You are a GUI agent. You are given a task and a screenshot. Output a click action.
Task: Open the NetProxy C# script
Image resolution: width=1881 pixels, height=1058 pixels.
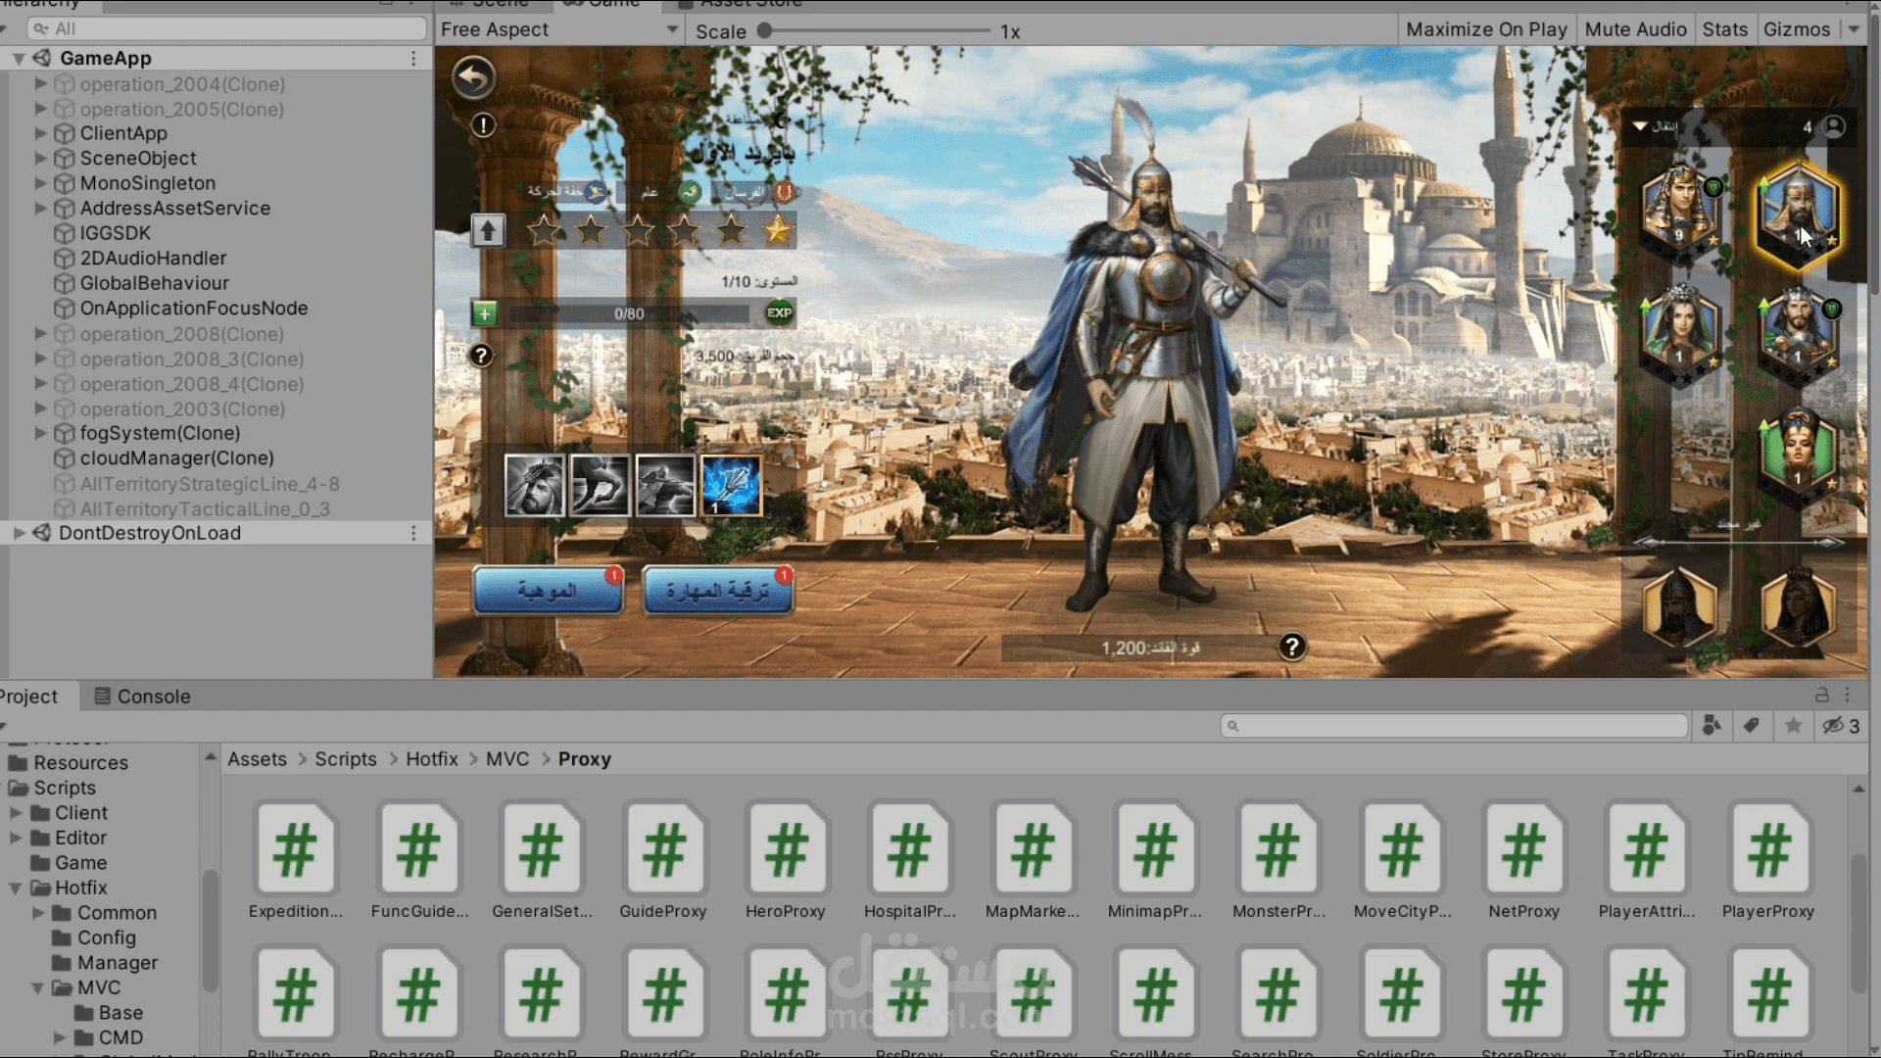[x=1523, y=850]
